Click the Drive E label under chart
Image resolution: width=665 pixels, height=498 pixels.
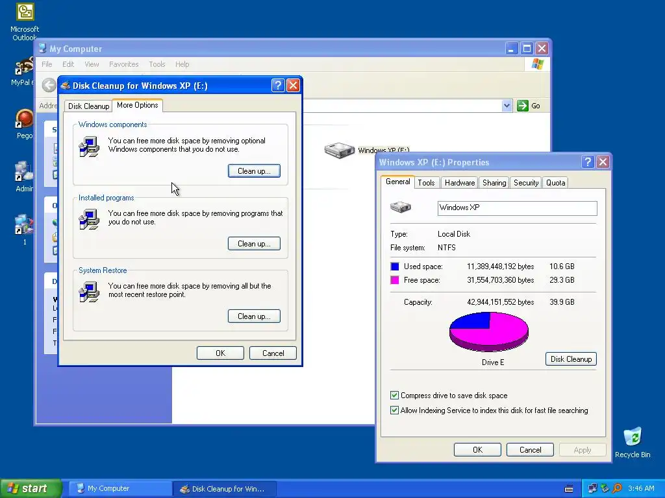coord(493,362)
